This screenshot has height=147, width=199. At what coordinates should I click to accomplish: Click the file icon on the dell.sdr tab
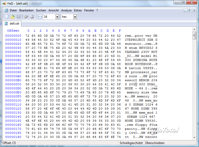(x=6, y=23)
